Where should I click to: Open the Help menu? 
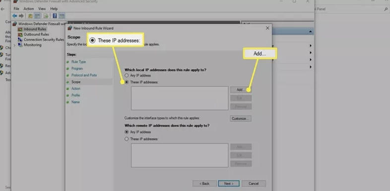[54, 9]
